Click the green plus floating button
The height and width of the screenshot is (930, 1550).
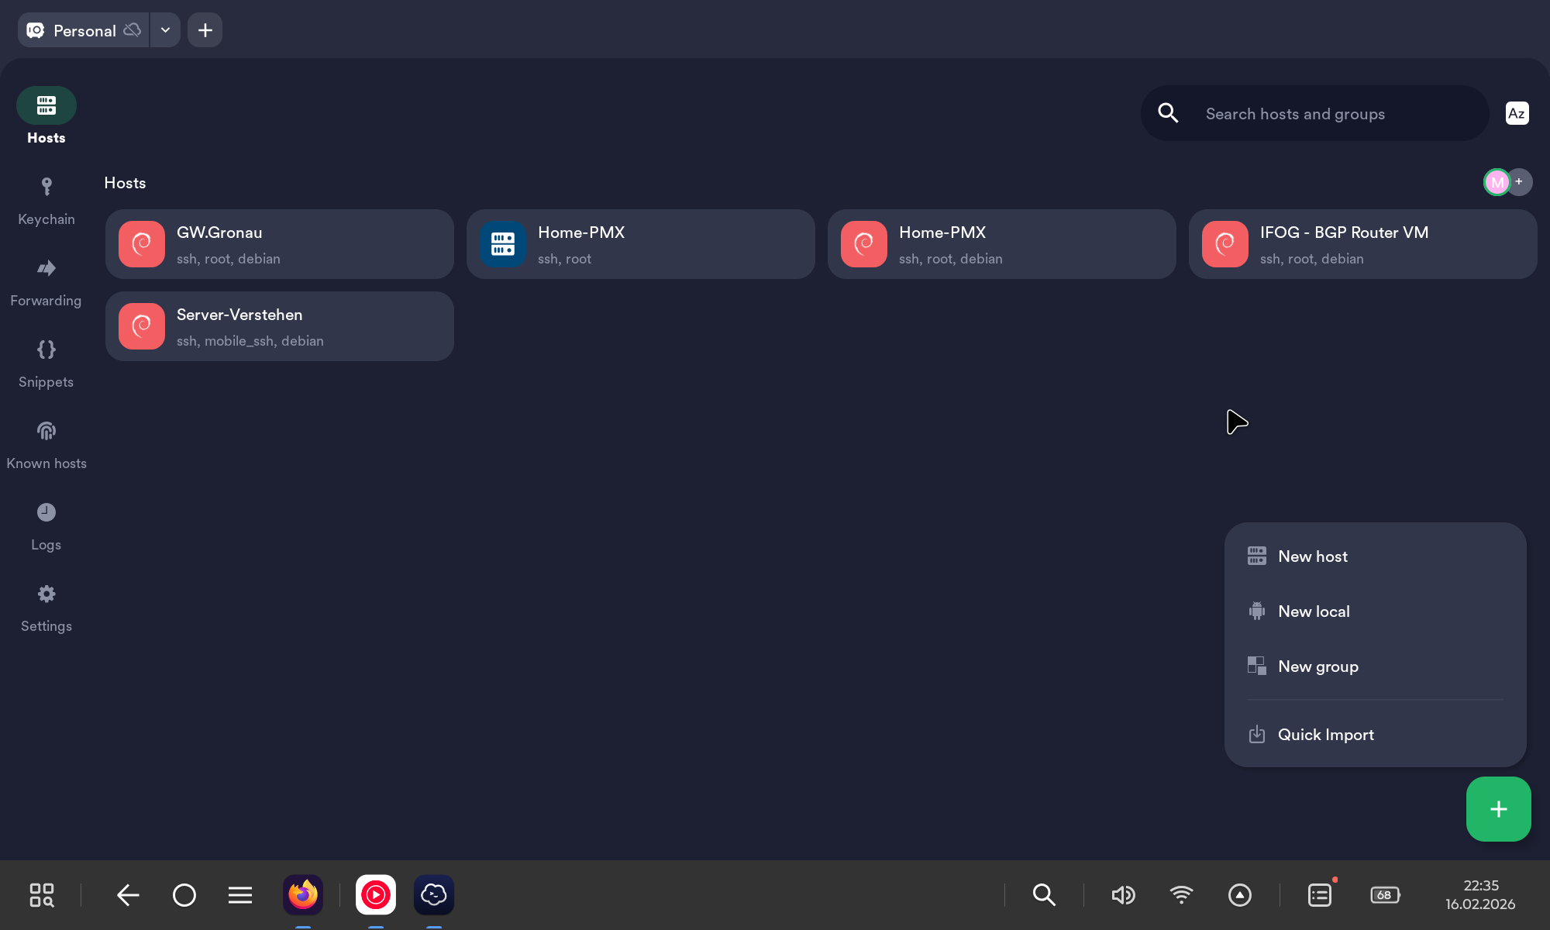coord(1498,809)
